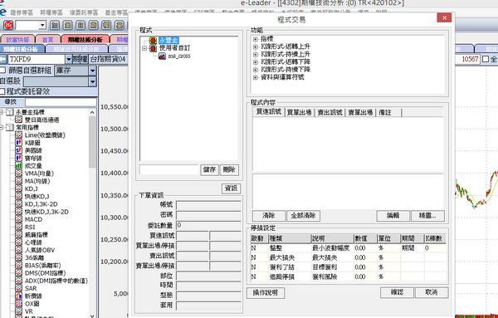Expand the 資料與運算符號 node
498x318 pixels.
click(256, 77)
